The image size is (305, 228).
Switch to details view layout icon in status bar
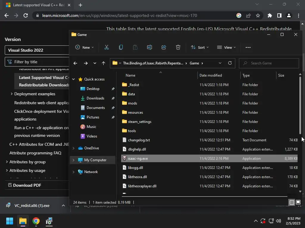click(292, 202)
